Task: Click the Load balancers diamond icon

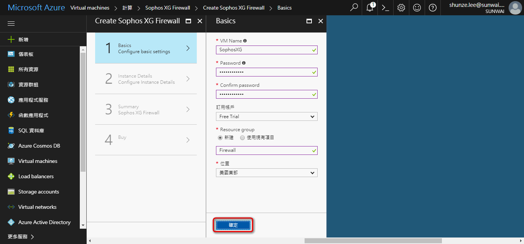Action: click(11, 176)
